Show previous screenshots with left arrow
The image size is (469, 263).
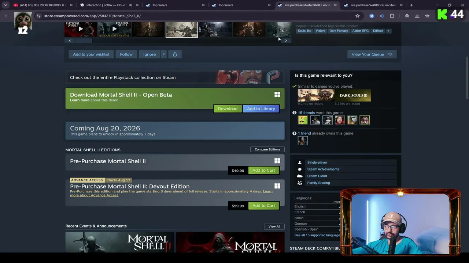coord(70,41)
